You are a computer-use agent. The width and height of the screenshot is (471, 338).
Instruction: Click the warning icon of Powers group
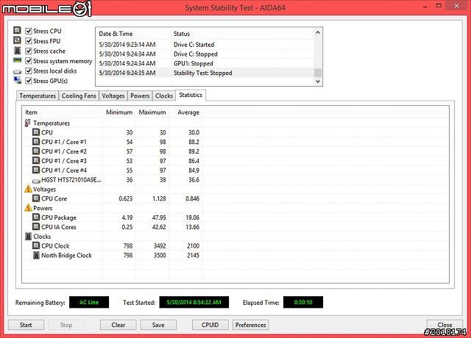tap(28, 207)
